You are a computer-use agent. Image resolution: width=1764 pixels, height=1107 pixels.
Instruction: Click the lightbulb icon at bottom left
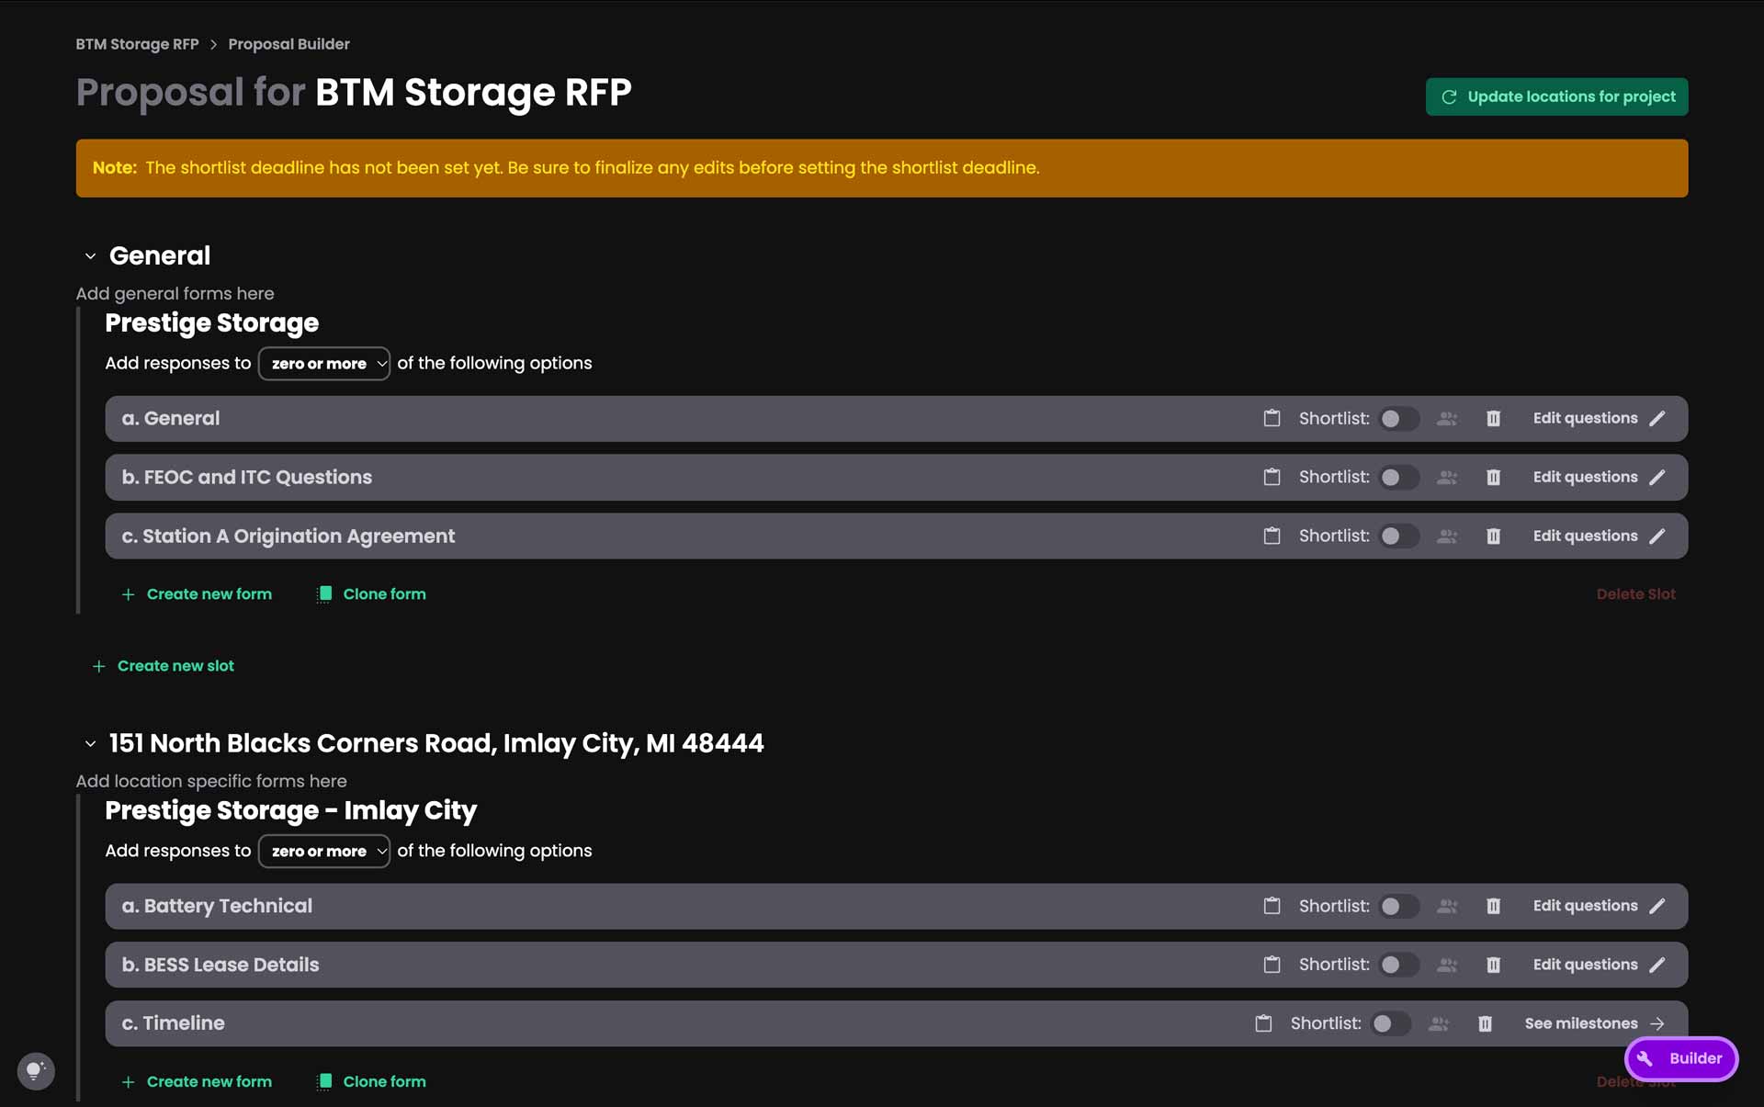coord(36,1070)
